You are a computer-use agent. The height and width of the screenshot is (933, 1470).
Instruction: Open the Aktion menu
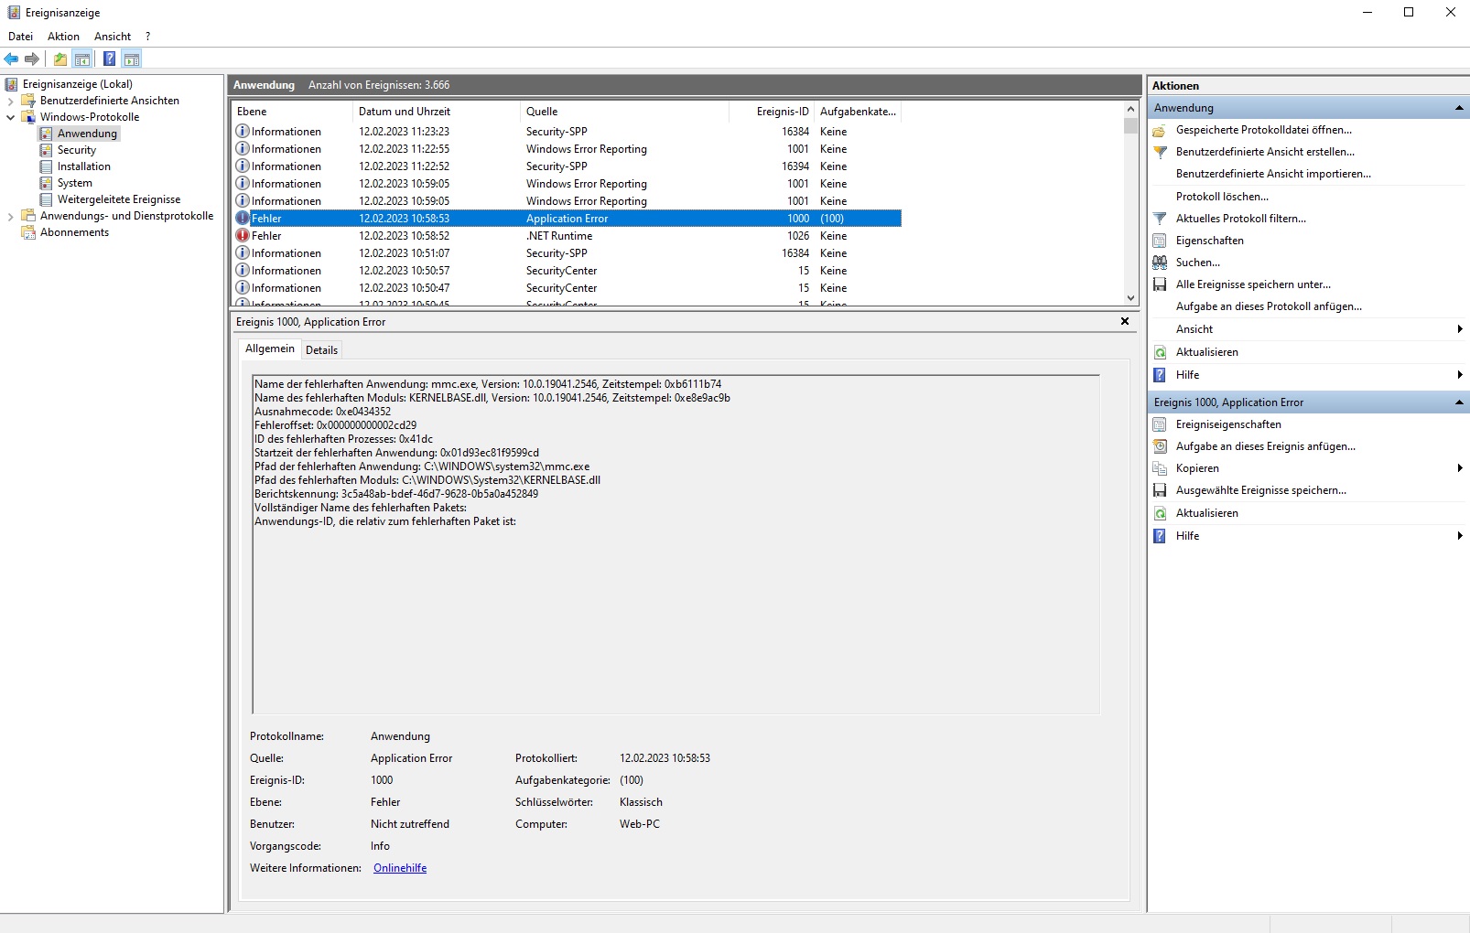(x=63, y=37)
